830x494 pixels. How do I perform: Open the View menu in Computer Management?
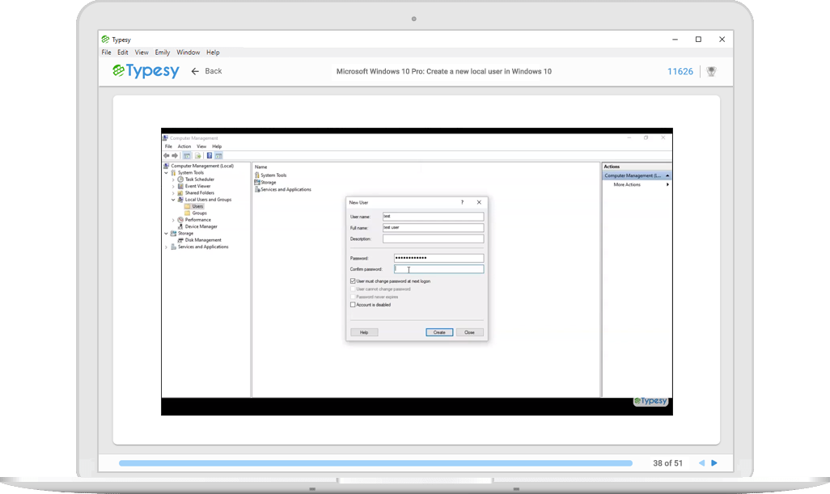201,146
